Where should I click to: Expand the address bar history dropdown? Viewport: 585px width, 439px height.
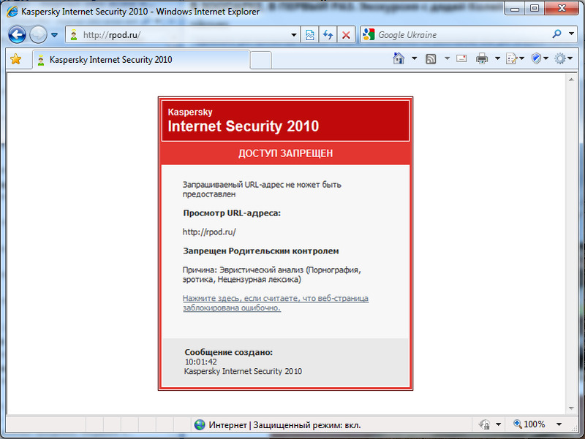294,35
